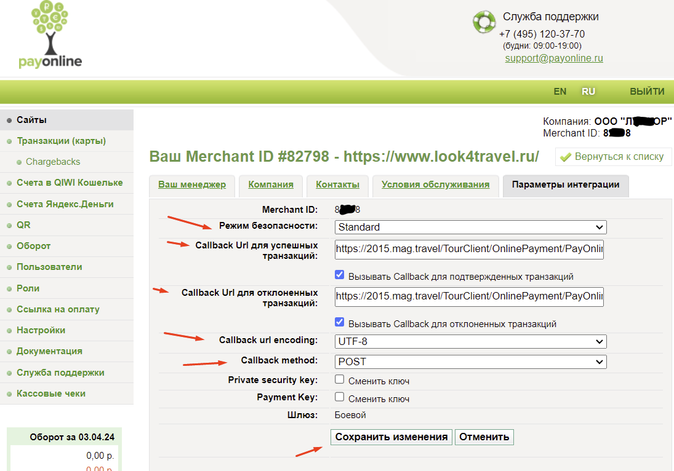The image size is (674, 471).
Task: Switch to Компания tab
Action: pyautogui.click(x=271, y=184)
